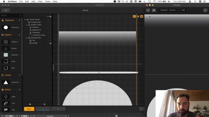Select Foregrounds in the outliner

point(36,22)
